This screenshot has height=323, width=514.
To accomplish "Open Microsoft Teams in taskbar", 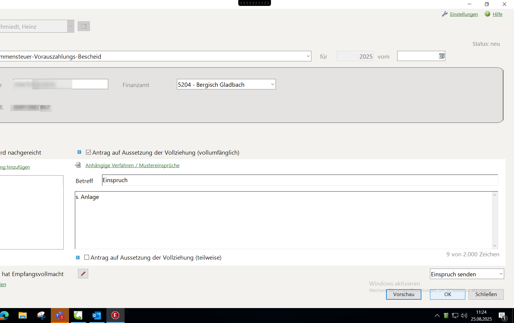I will pos(60,315).
